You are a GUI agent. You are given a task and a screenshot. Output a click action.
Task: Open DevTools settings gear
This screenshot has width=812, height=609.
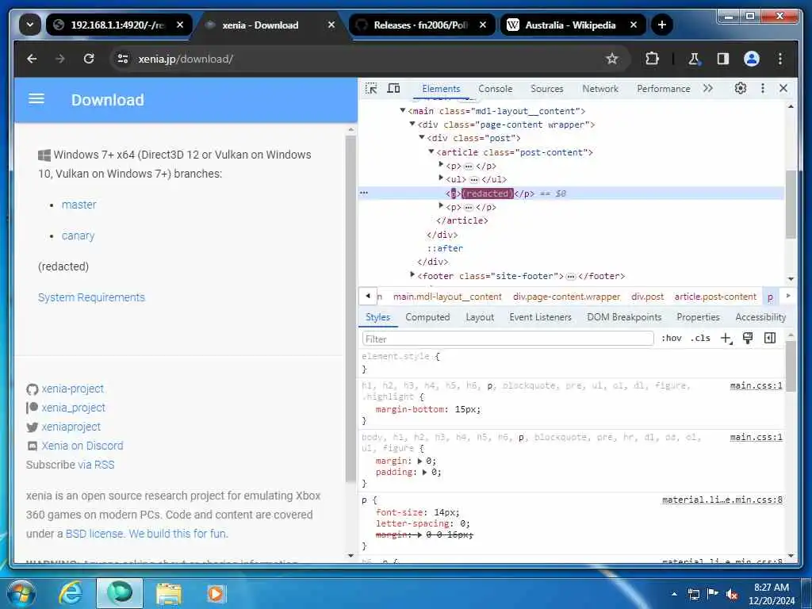click(741, 89)
